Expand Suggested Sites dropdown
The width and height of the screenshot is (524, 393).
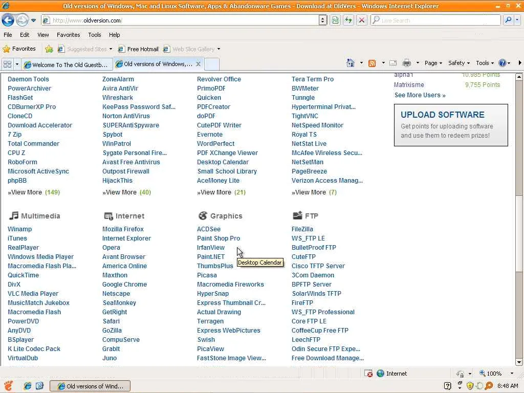pos(111,49)
